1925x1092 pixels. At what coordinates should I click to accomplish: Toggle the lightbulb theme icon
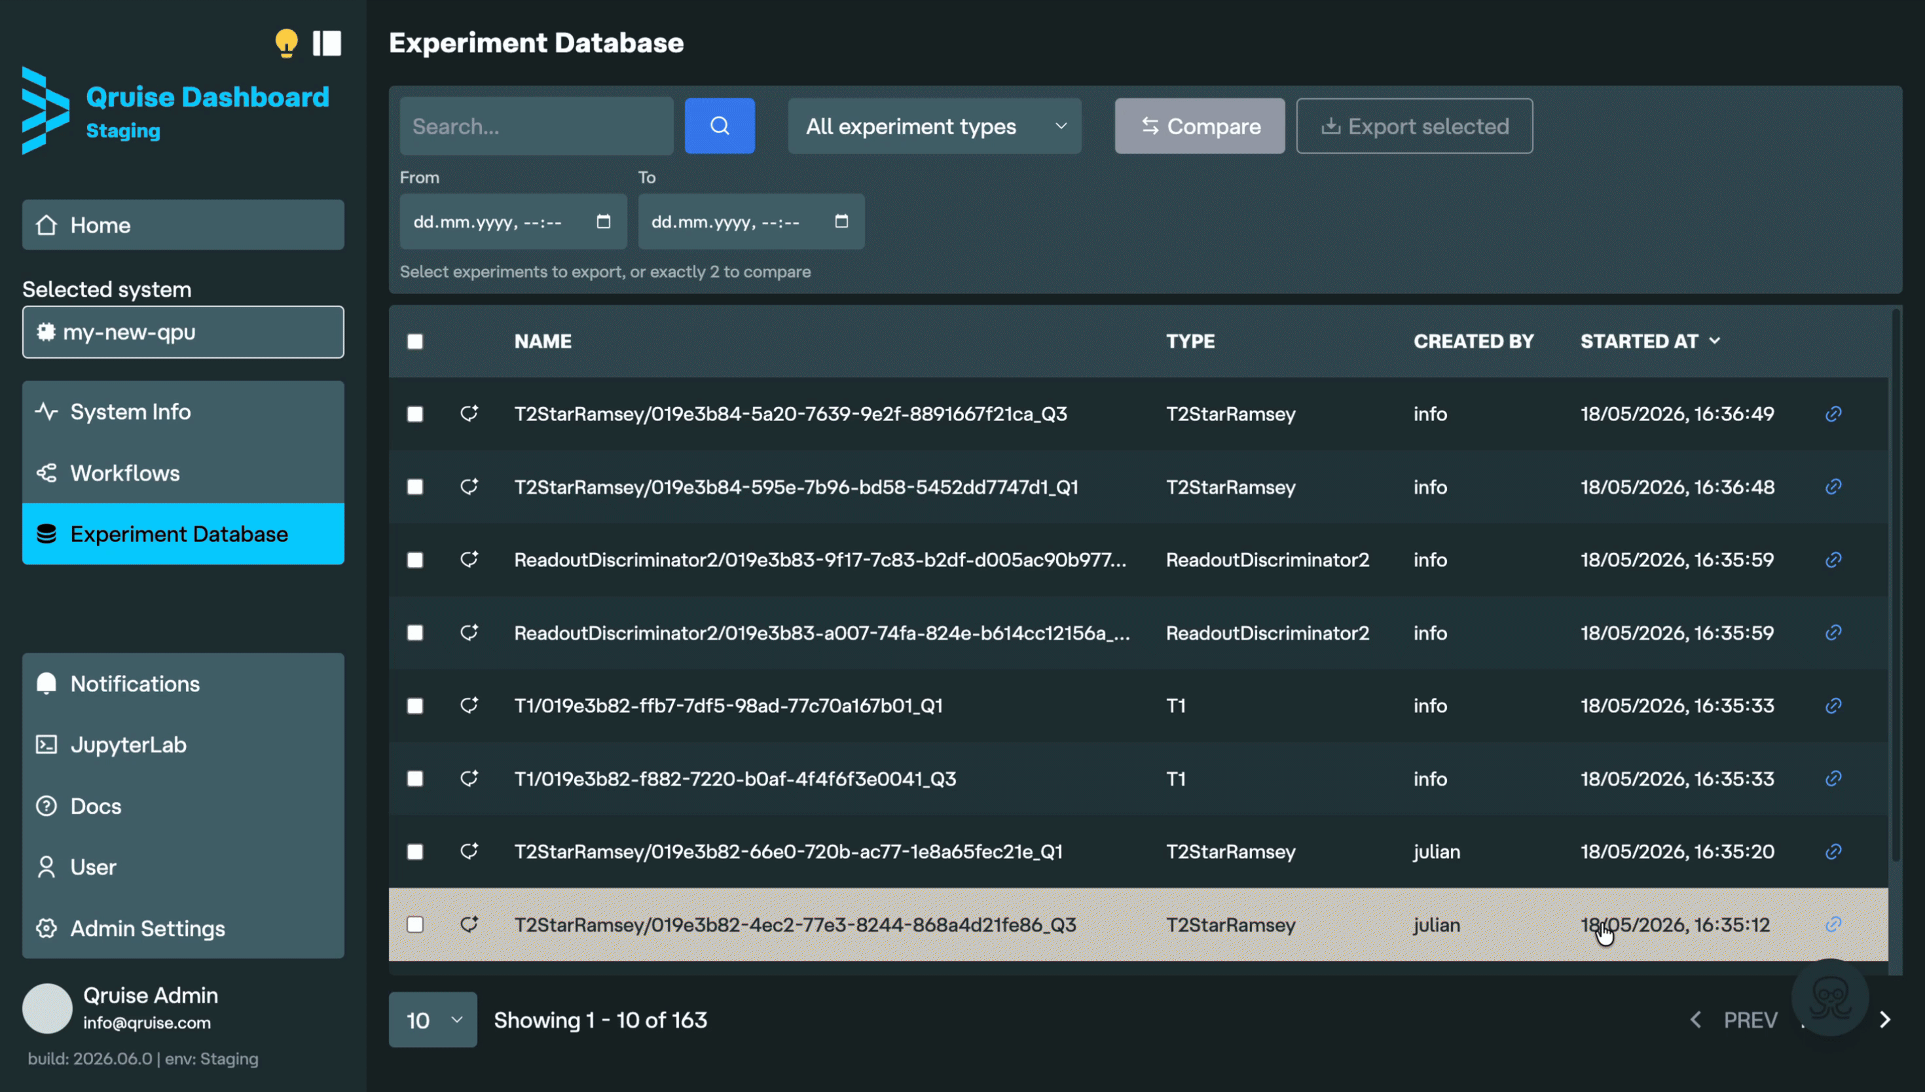[x=287, y=43]
